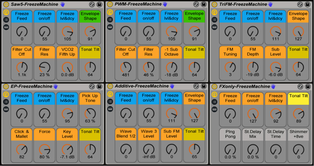Click the devices view icon in FXonly-FreezeMachine
Screen dimensions: 314x166
tap(214, 109)
